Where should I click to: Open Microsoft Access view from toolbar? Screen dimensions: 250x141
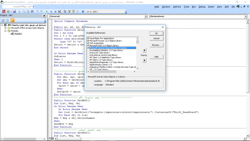coord(4,11)
